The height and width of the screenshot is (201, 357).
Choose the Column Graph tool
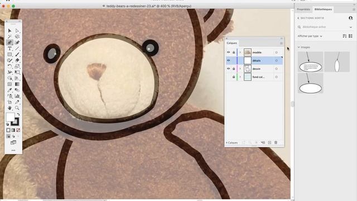pos(17,96)
